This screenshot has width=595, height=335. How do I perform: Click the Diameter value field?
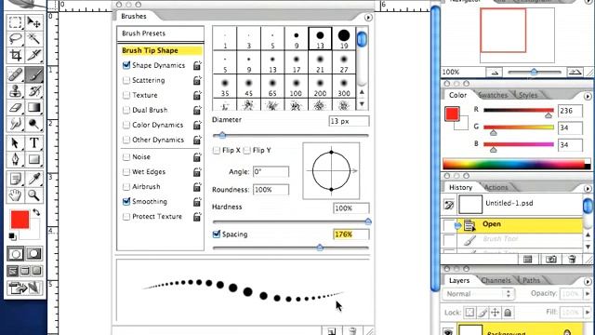click(349, 121)
